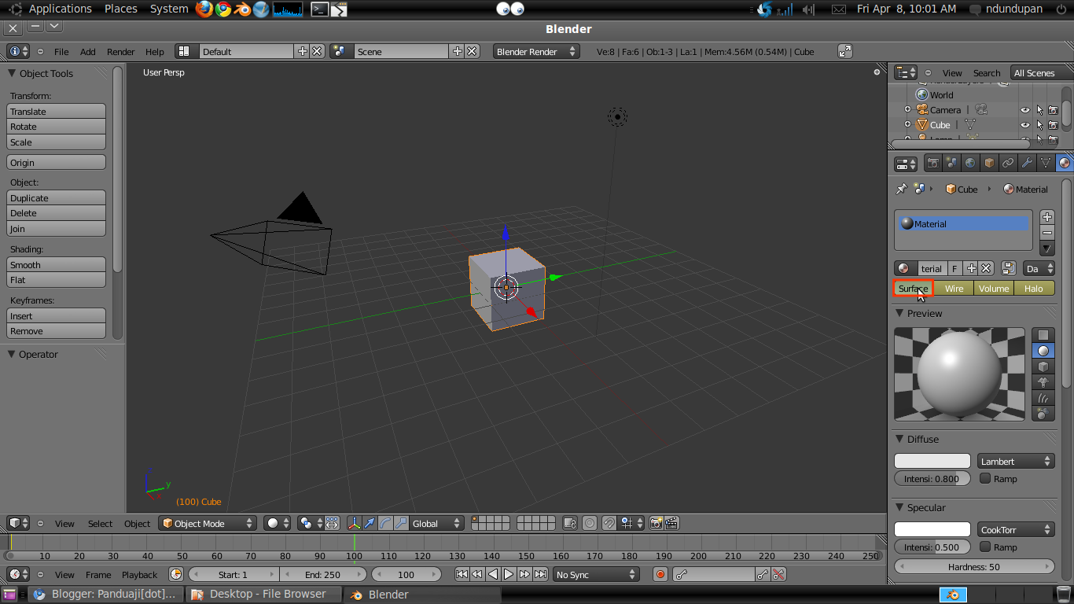1074x604 pixels.
Task: Click the translate manipulator arrow icon
Action: [x=370, y=523]
